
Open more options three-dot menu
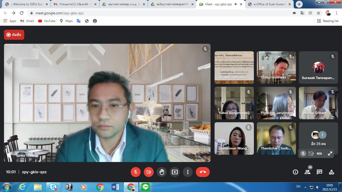tap(188, 172)
